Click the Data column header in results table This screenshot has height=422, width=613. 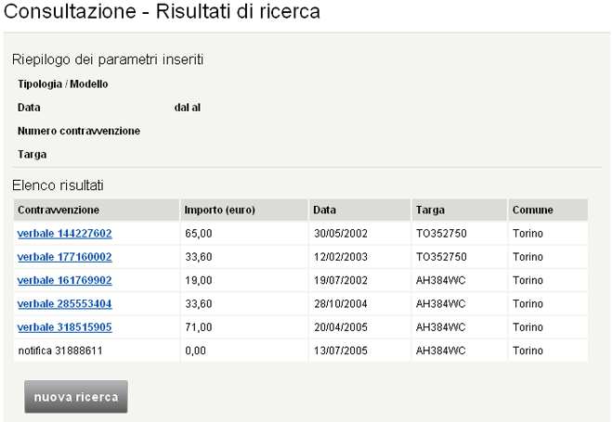point(324,210)
